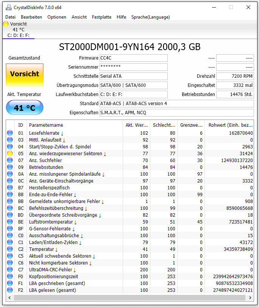Click the yellow Vorsicht health status button

pos(25,75)
